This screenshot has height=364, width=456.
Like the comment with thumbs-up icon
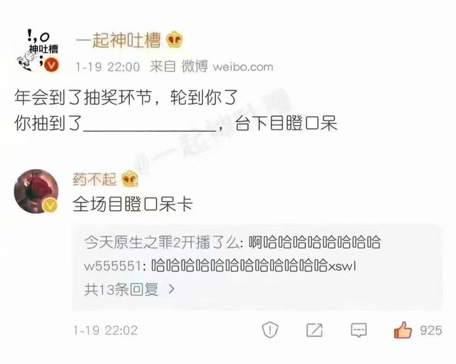[x=403, y=330]
